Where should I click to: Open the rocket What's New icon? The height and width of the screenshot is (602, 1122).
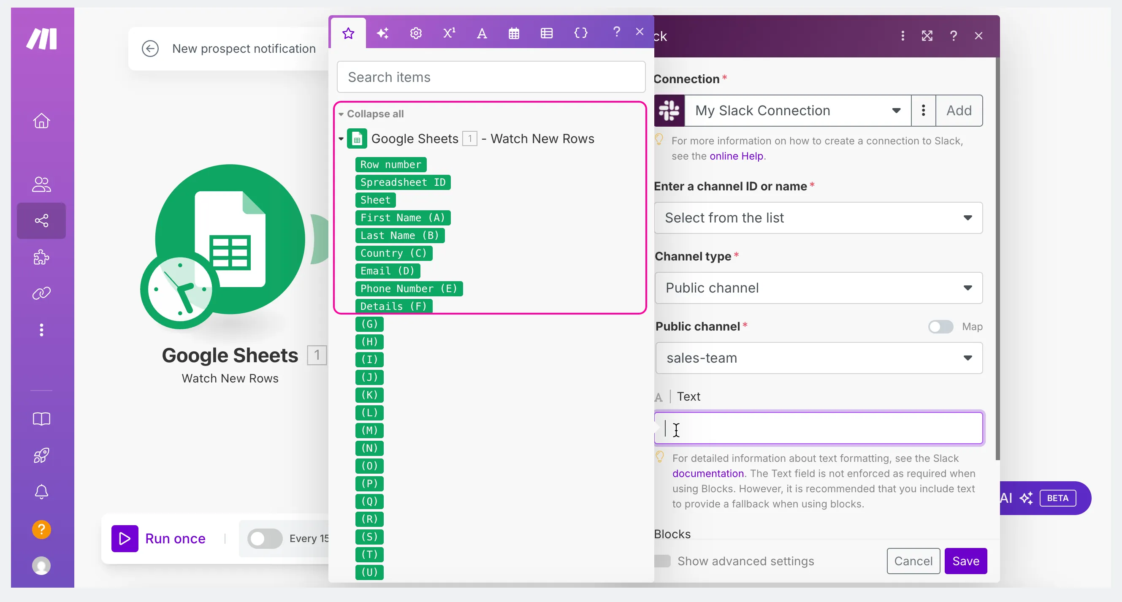(41, 456)
